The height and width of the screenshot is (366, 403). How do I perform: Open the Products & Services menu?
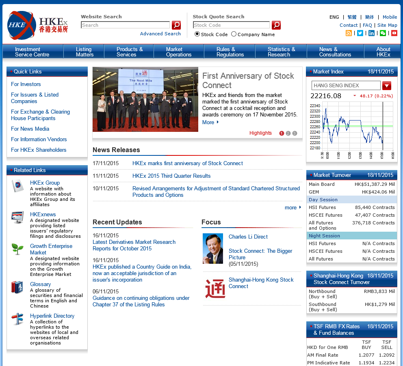[x=129, y=52]
